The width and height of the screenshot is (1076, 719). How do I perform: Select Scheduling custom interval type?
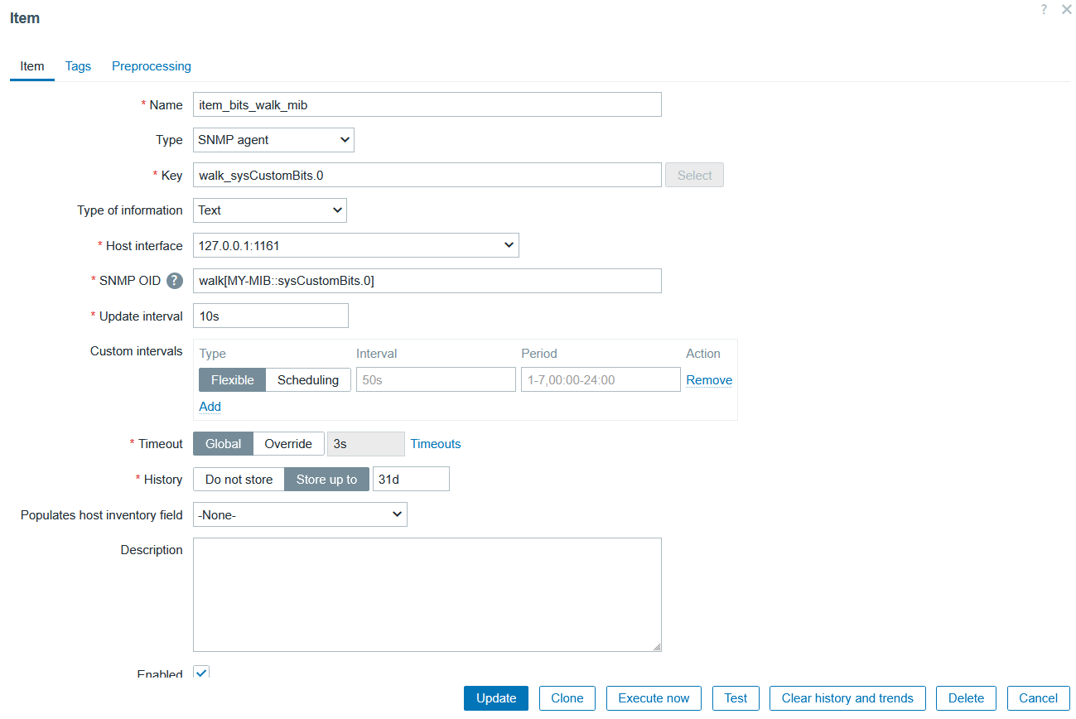(307, 380)
